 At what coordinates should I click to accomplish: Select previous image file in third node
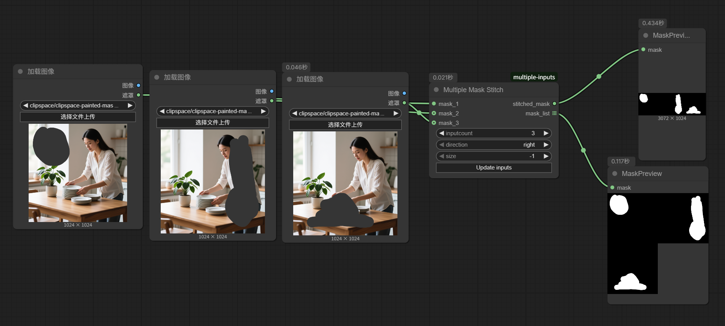tap(295, 113)
